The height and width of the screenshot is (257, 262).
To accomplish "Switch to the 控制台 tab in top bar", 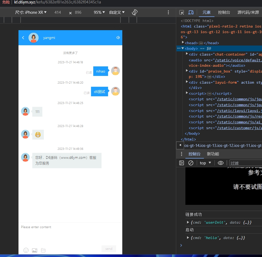I will [x=224, y=12].
